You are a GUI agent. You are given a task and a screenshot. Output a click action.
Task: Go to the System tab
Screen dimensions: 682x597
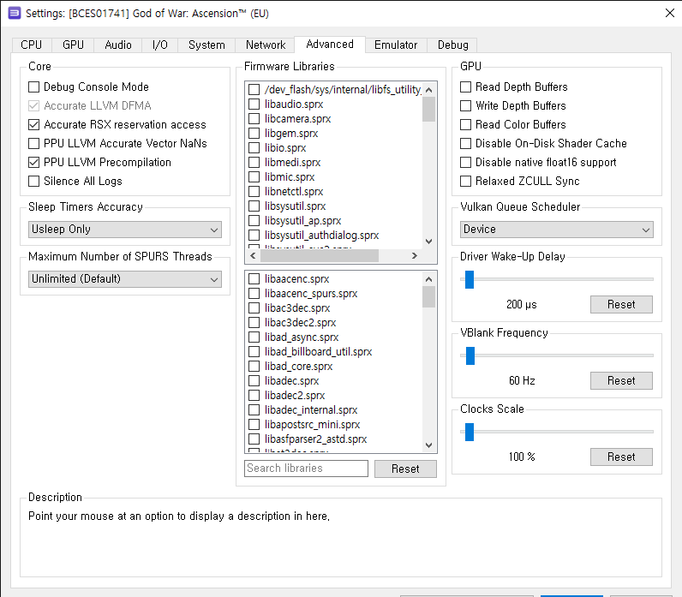[206, 45]
